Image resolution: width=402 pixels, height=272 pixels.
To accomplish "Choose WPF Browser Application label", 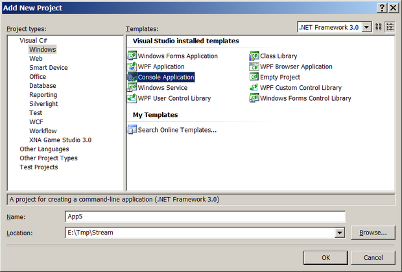I will coord(296,67).
